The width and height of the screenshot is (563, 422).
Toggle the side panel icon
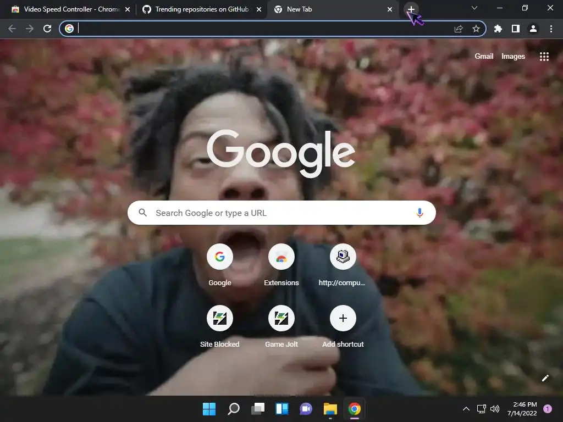point(516,29)
